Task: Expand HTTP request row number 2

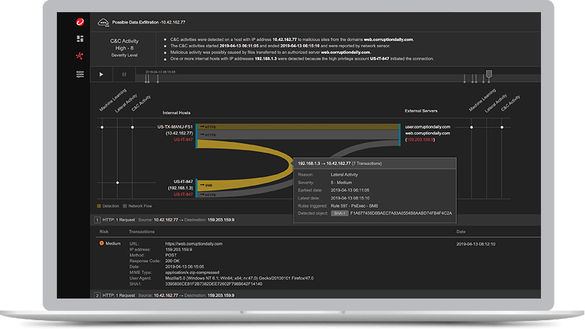Action: (x=97, y=295)
